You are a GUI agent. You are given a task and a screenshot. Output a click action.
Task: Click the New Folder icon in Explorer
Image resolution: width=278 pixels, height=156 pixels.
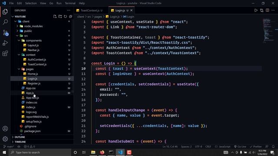60,16
